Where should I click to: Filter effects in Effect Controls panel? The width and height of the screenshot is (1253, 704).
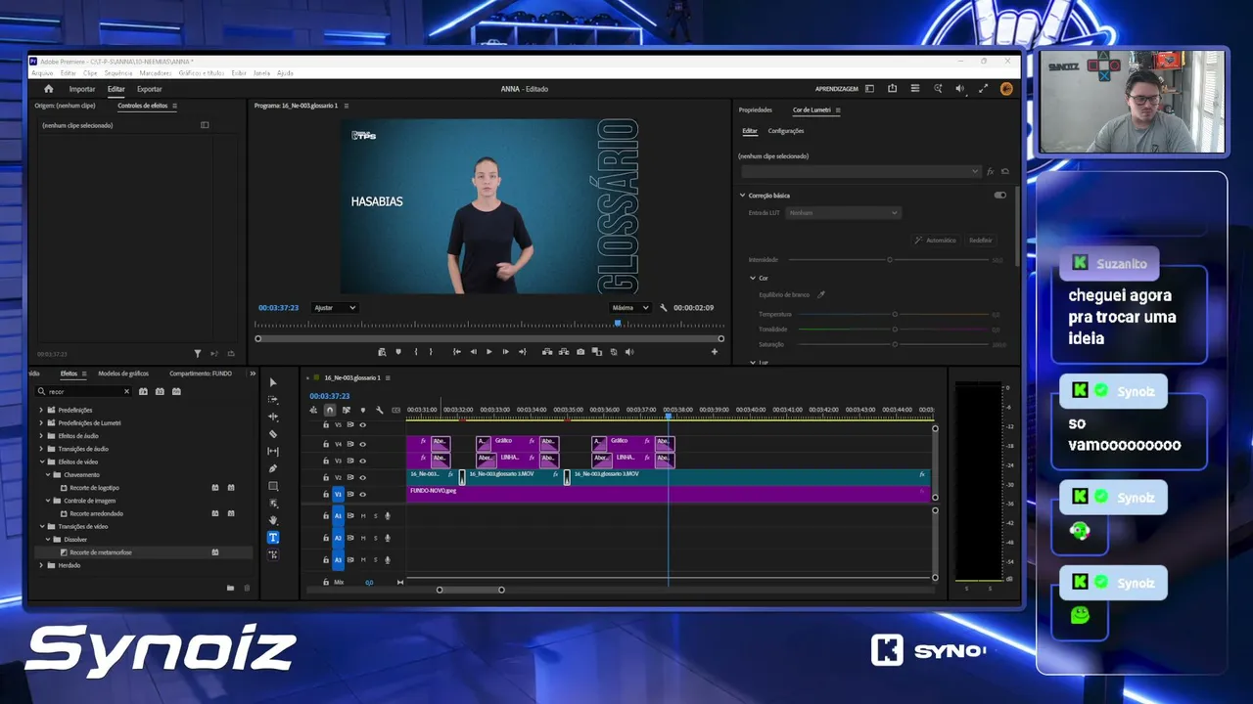click(x=198, y=354)
